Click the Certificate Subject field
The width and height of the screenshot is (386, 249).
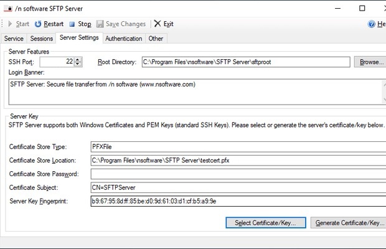(238, 187)
